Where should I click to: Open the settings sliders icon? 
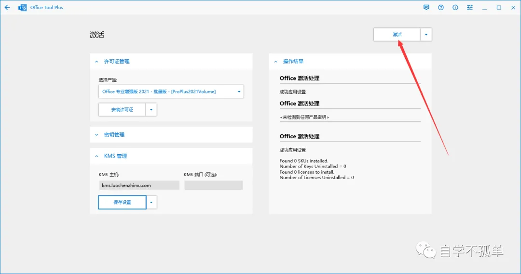(469, 7)
